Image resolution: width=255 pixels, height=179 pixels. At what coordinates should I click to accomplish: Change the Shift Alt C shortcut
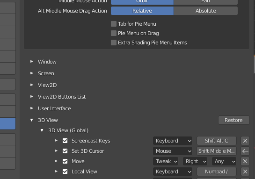(x=217, y=141)
